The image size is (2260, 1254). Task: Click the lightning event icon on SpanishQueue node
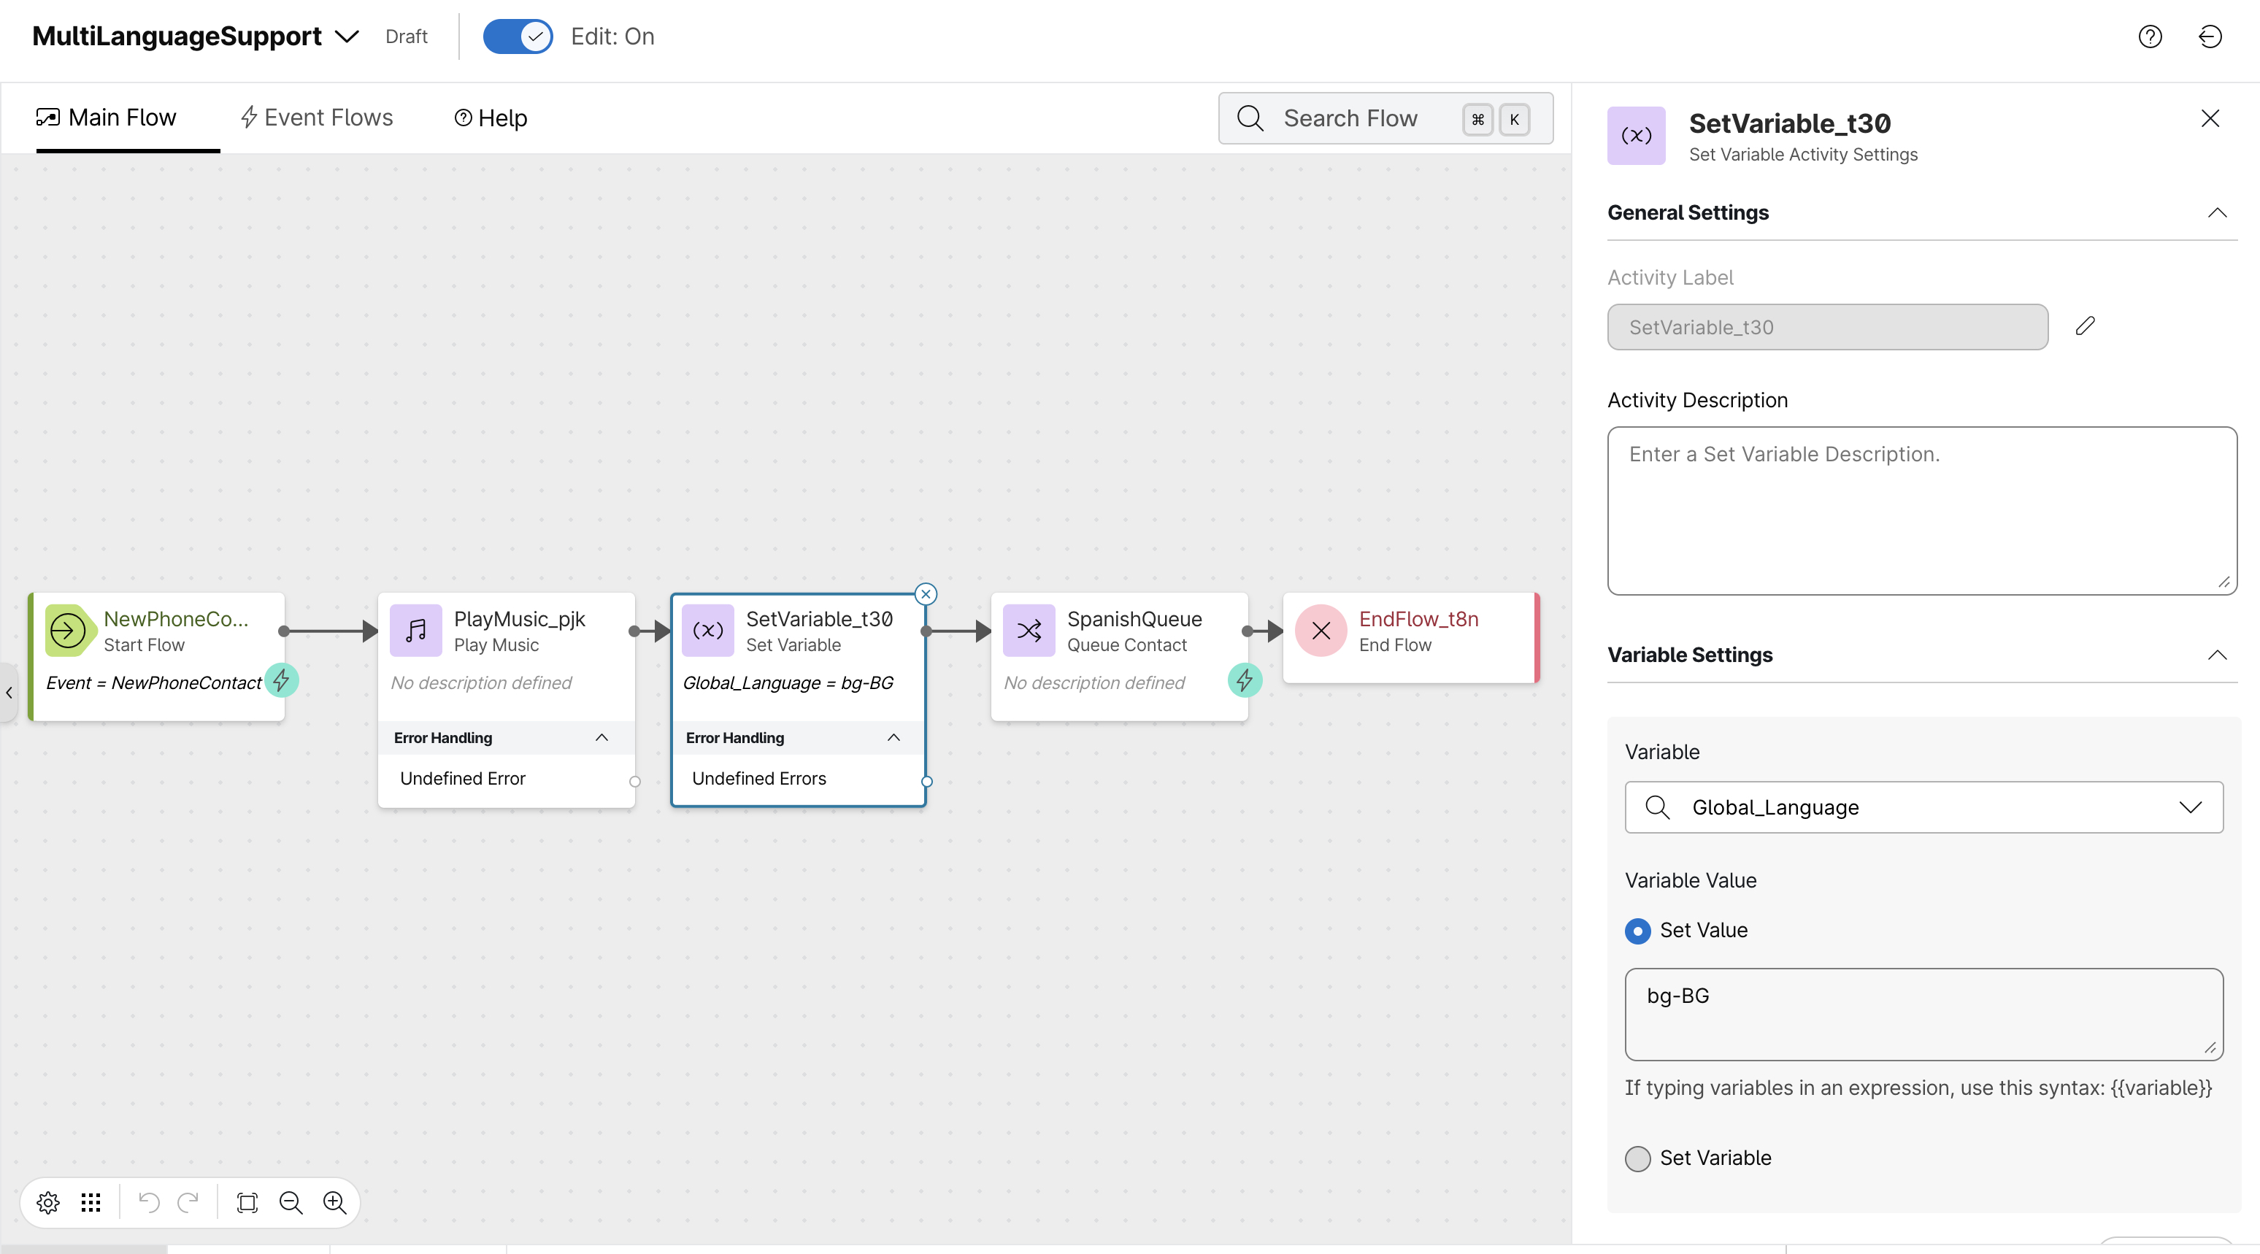click(x=1244, y=680)
